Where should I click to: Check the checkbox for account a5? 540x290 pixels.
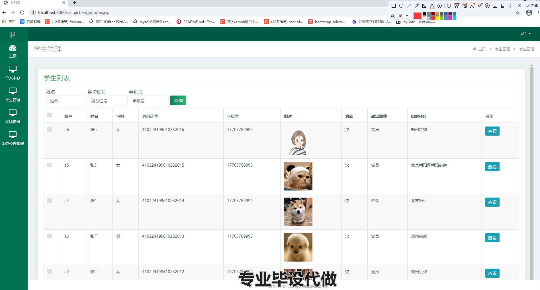50,165
